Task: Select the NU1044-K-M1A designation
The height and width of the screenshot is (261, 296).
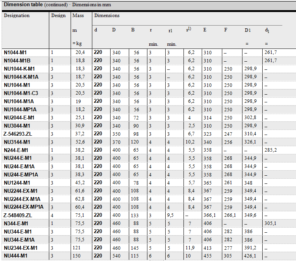Action: pos(21,77)
